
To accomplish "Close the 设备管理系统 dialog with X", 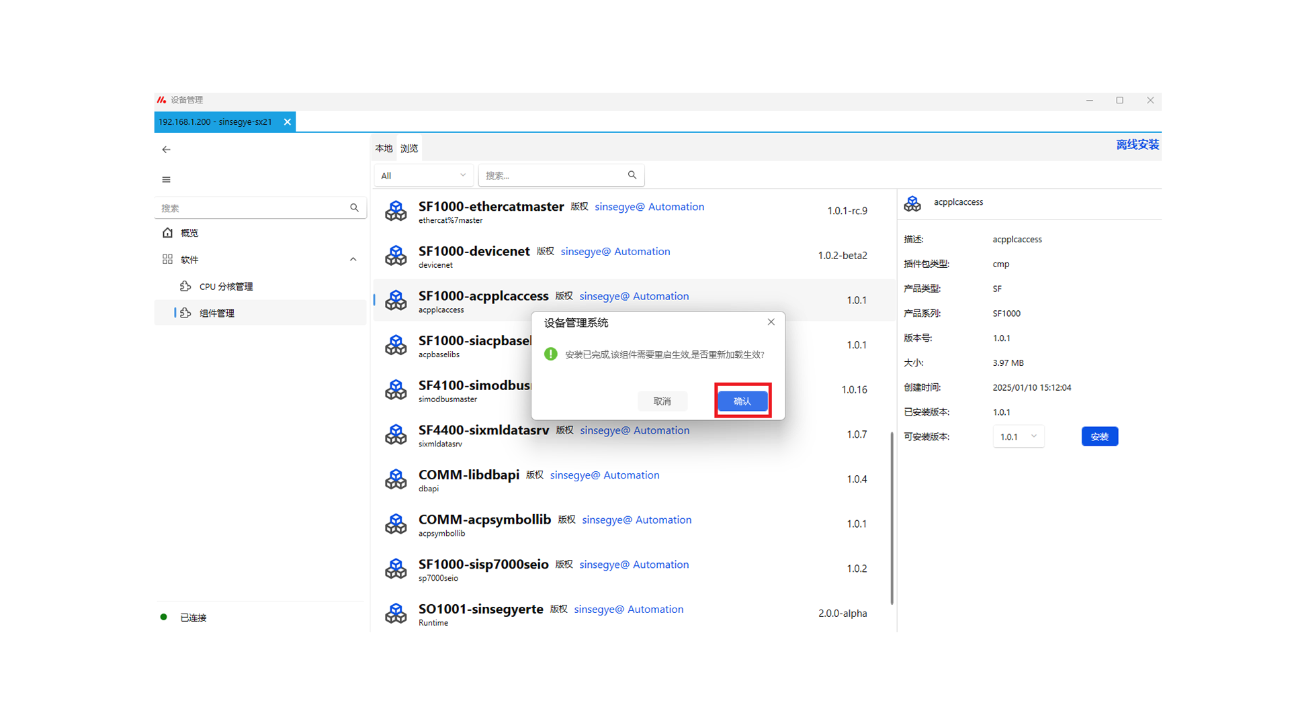I will click(771, 322).
